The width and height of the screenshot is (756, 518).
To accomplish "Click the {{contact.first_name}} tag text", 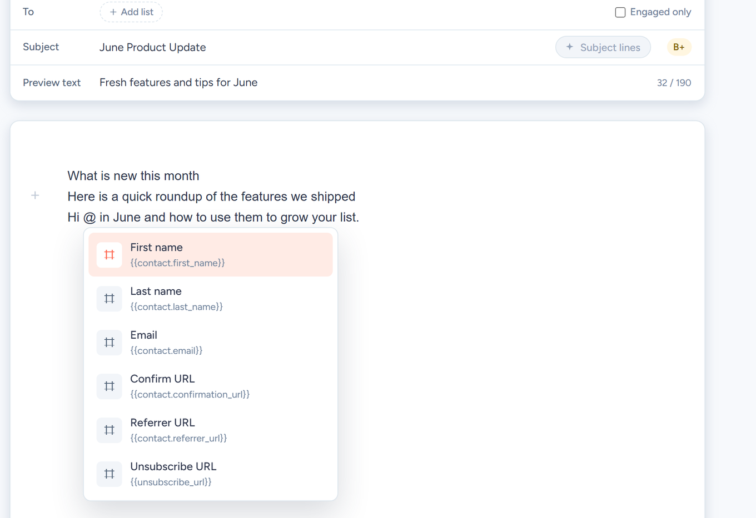I will tap(177, 263).
